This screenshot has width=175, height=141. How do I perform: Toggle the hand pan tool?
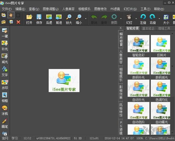[x=11, y=15]
